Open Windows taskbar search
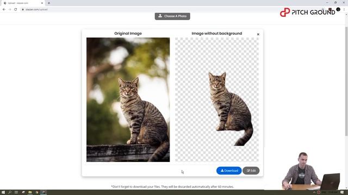 pyautogui.click(x=10, y=192)
